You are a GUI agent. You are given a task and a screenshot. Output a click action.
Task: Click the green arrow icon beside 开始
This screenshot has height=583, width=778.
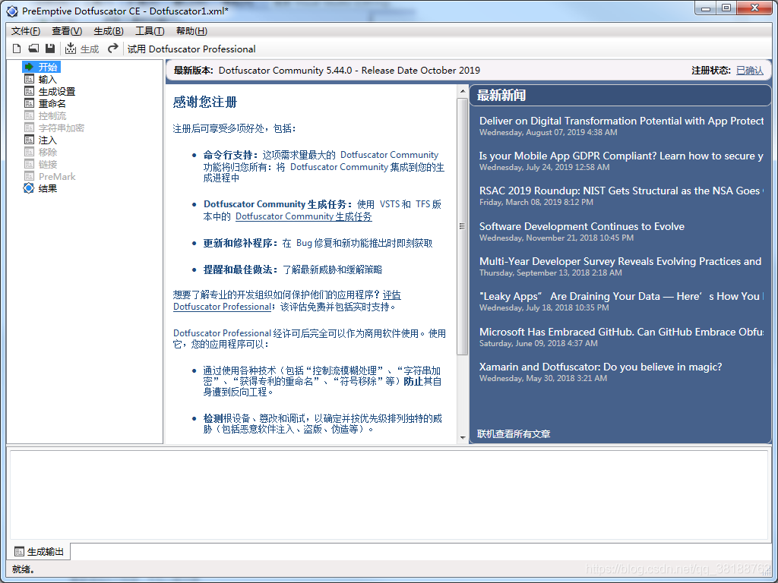coord(29,67)
